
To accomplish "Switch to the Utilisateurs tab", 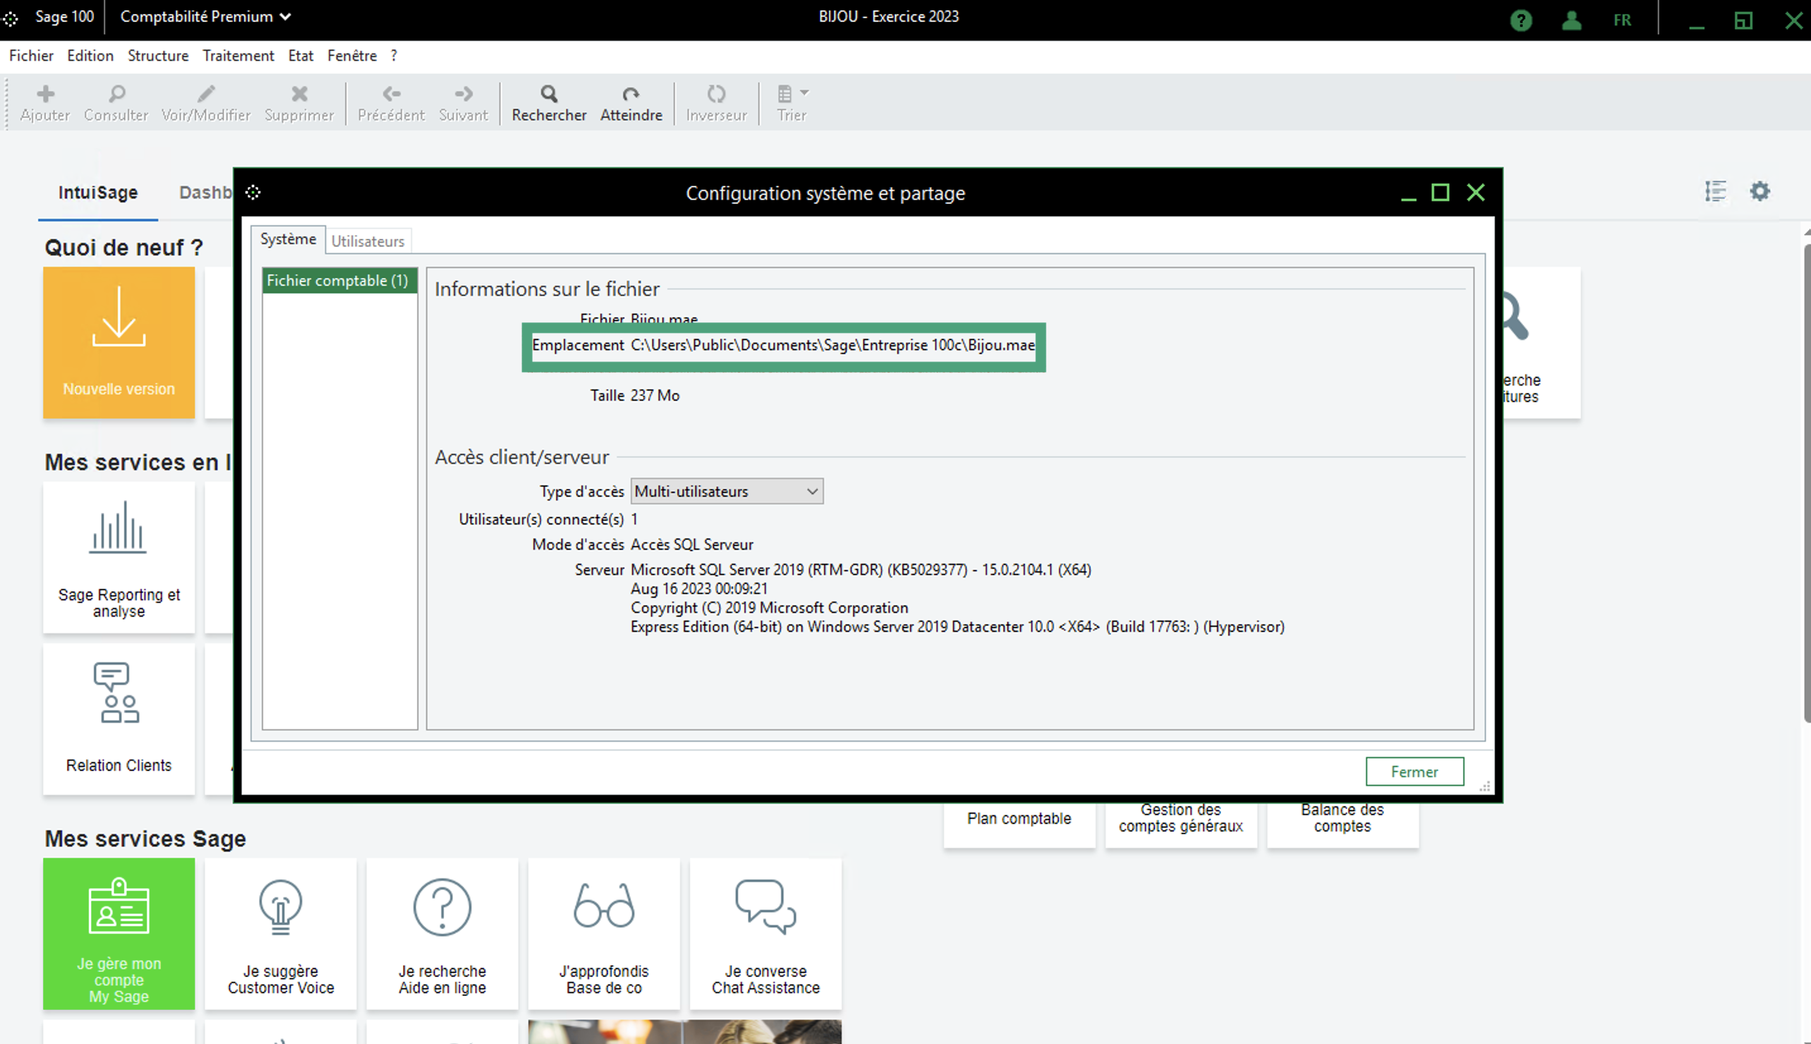I will pyautogui.click(x=368, y=241).
